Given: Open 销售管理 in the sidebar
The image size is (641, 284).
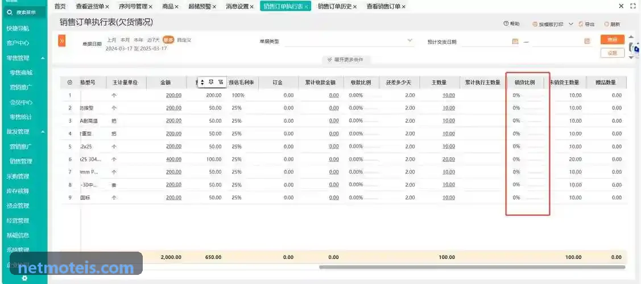Looking at the screenshot, I should (21, 161).
